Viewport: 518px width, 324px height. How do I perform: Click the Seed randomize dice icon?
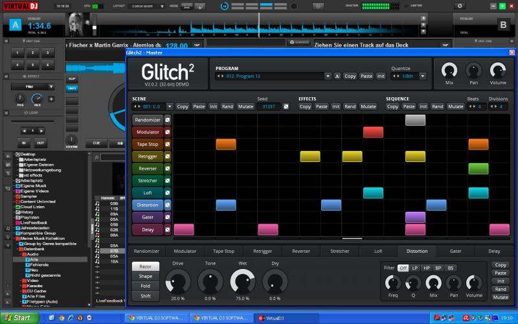tap(286, 106)
